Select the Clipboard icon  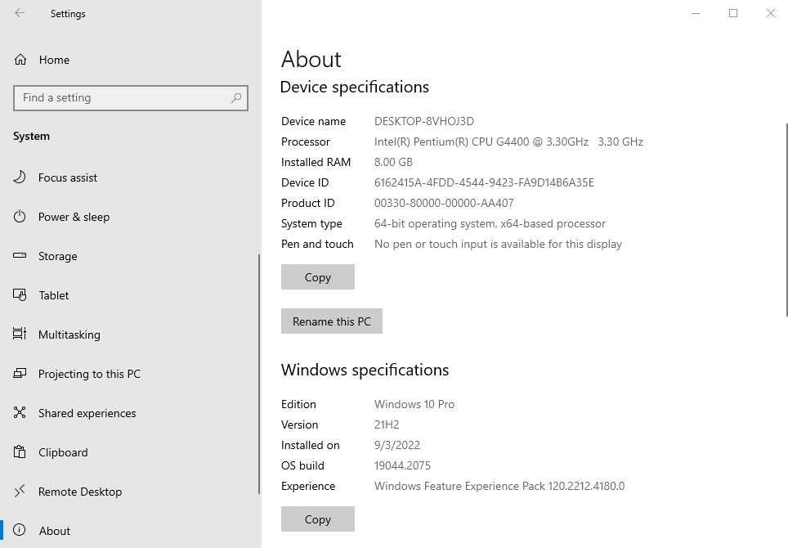coord(20,451)
